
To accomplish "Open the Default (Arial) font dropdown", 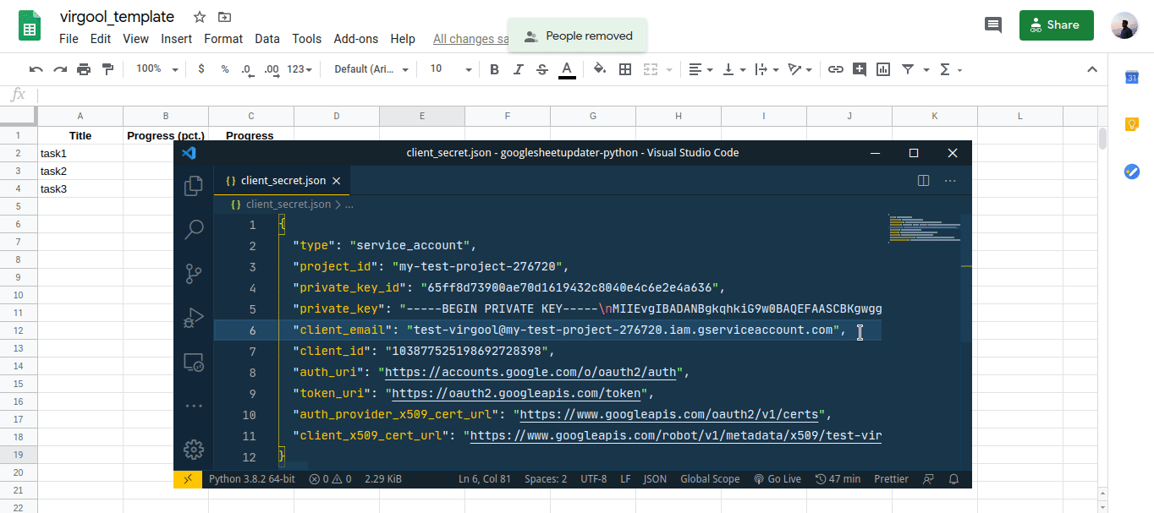I will (x=371, y=69).
